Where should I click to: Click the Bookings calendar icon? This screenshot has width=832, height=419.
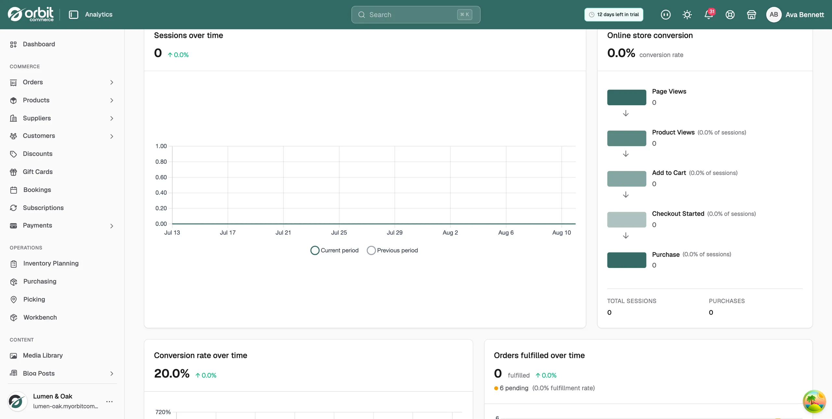tap(13, 190)
